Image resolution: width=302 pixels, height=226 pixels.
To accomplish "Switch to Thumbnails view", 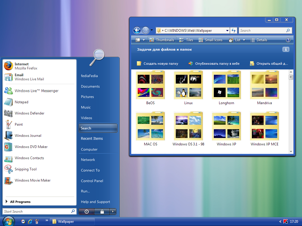I will pyautogui.click(x=162, y=40).
